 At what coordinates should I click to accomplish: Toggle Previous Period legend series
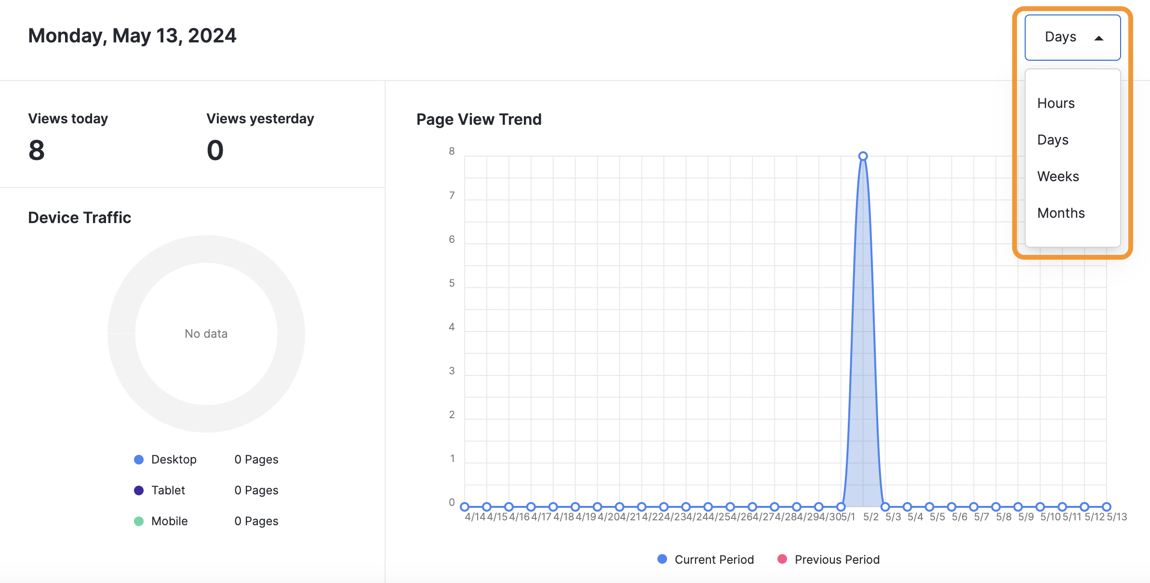coord(837,559)
